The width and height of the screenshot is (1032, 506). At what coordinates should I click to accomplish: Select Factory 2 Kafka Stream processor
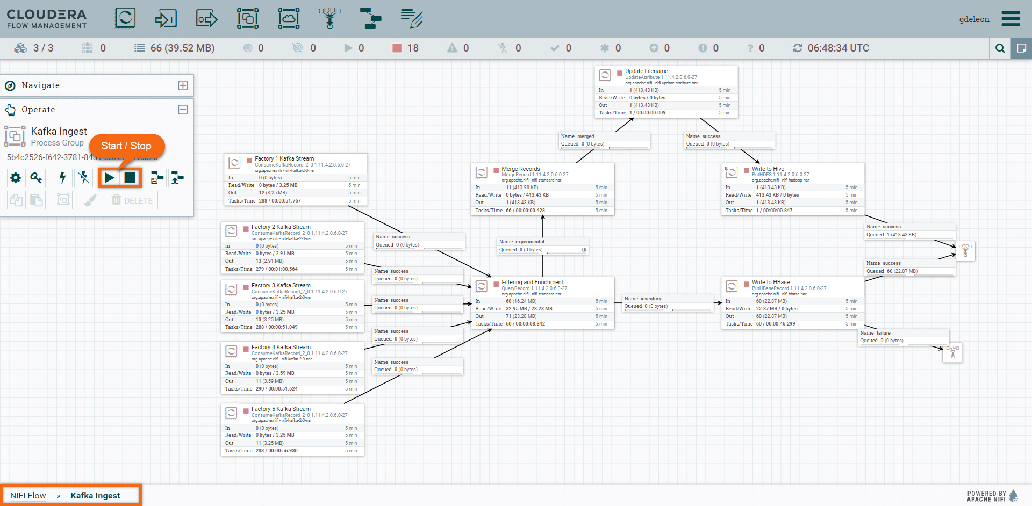pyautogui.click(x=292, y=248)
